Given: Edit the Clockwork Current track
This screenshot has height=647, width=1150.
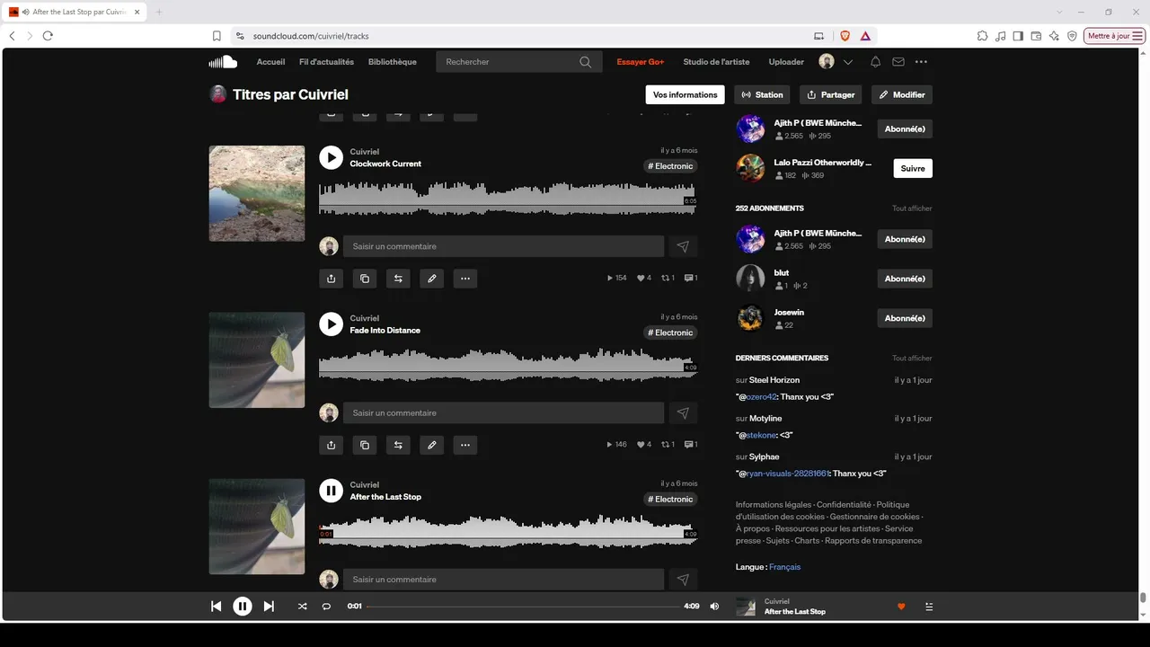Looking at the screenshot, I should pyautogui.click(x=431, y=279).
